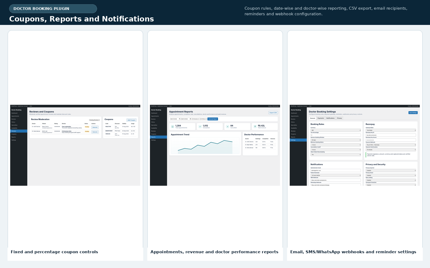Switch to the Notifications settings tab
This screenshot has width=430, height=268.
tap(330, 118)
